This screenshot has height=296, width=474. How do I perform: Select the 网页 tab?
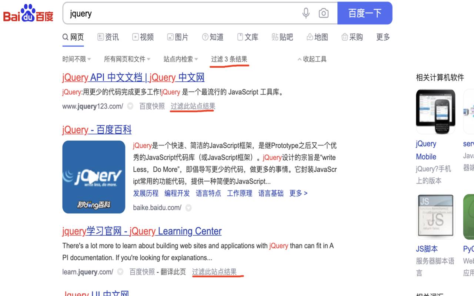point(73,37)
